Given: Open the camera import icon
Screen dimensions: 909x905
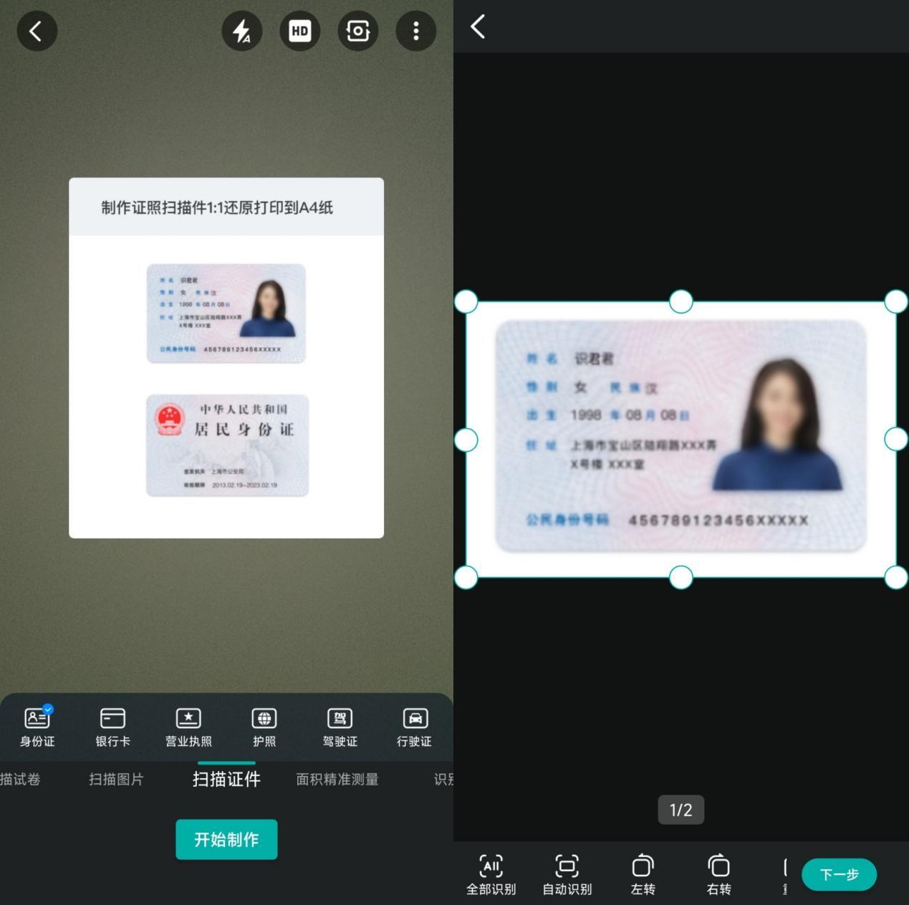Looking at the screenshot, I should pyautogui.click(x=357, y=31).
